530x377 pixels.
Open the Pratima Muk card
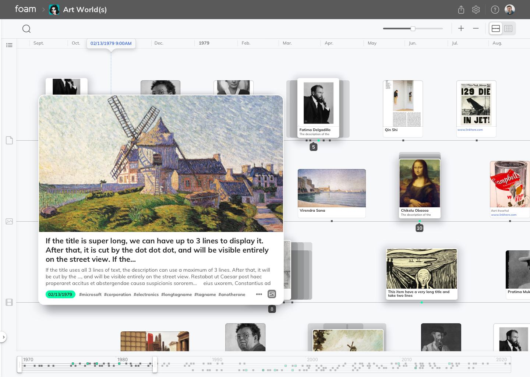[518, 274]
